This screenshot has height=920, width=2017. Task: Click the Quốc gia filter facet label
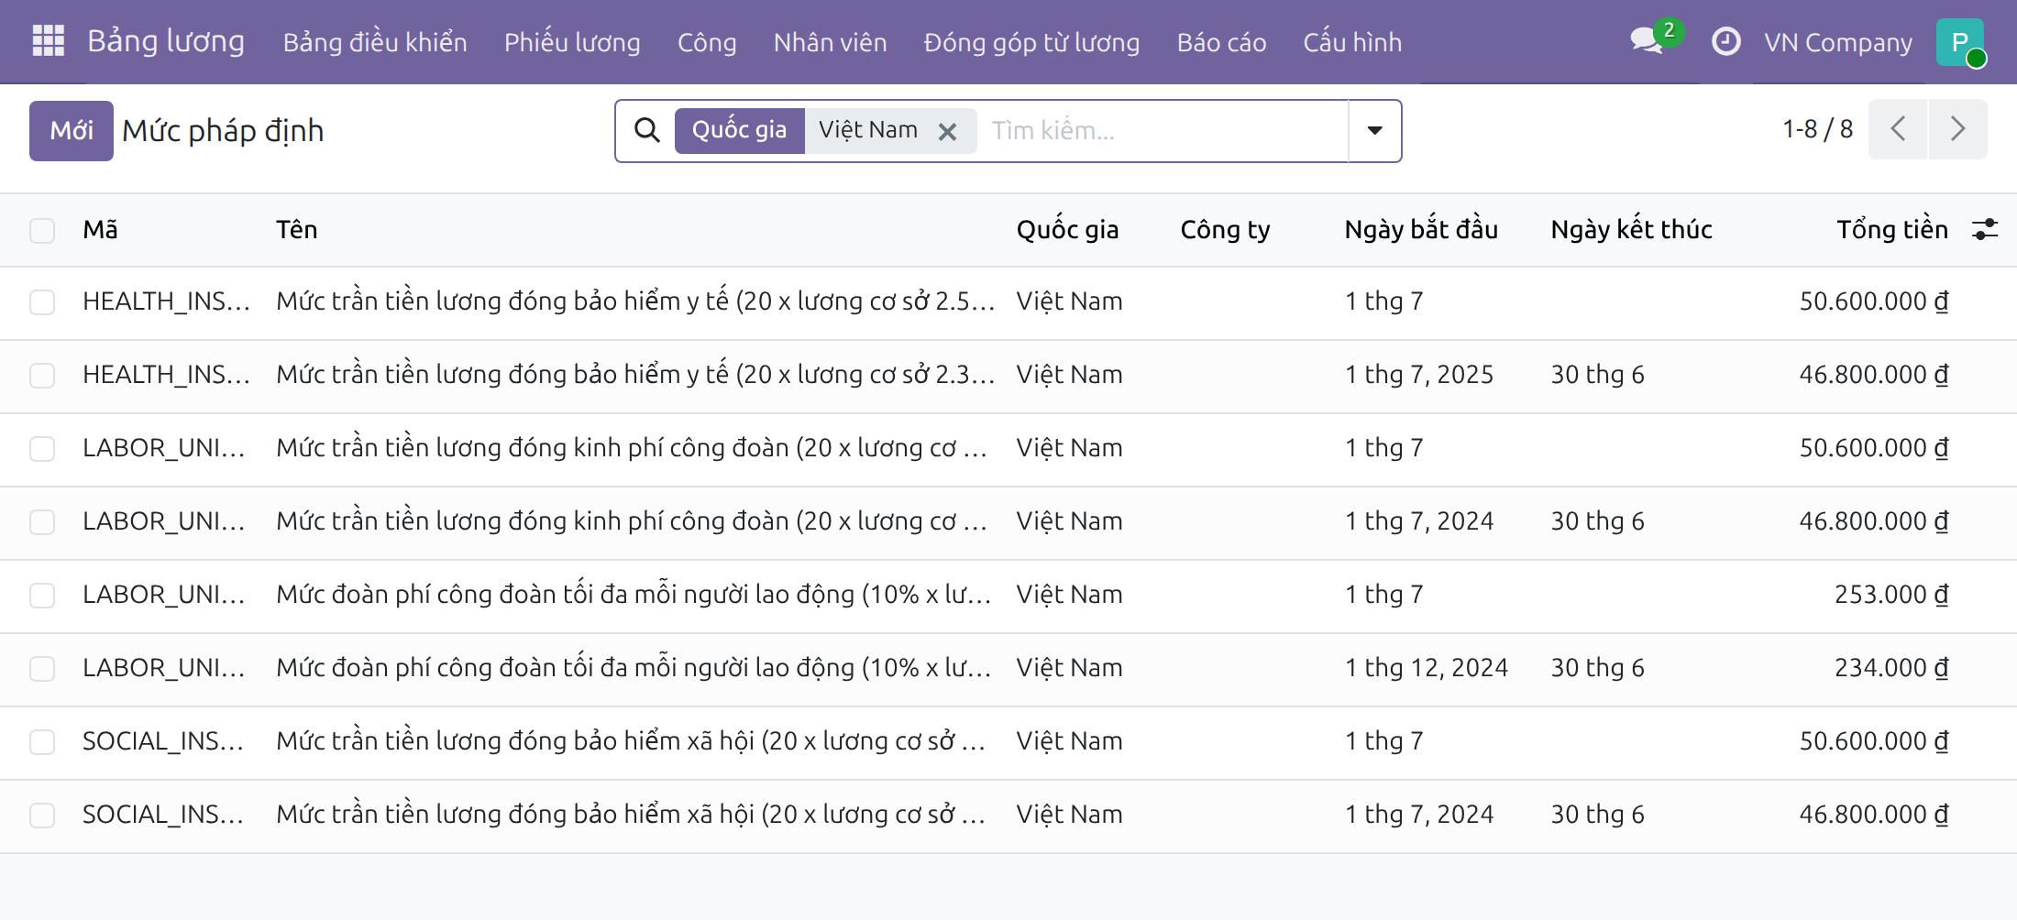(740, 130)
